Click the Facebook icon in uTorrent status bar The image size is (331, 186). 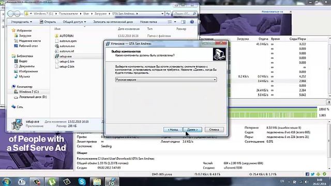pyautogui.click(x=307, y=174)
